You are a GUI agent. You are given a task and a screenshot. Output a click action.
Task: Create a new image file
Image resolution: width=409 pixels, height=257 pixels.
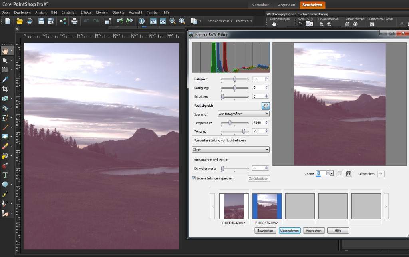pyautogui.click(x=8, y=21)
